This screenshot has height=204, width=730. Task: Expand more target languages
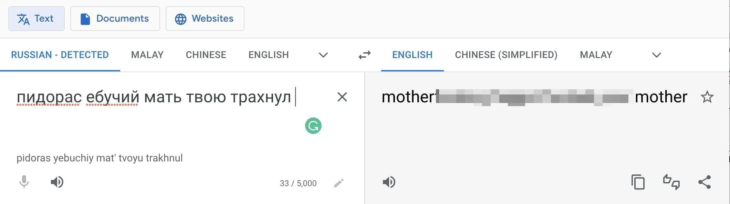pos(656,55)
